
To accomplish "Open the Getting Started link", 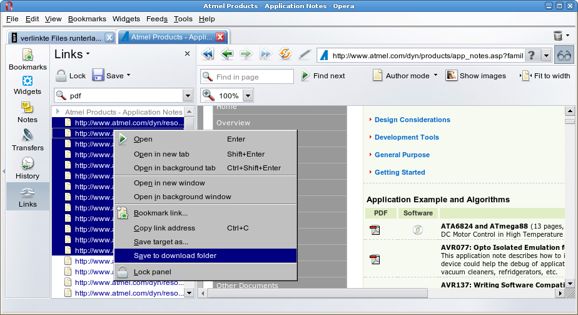I will click(x=400, y=172).
